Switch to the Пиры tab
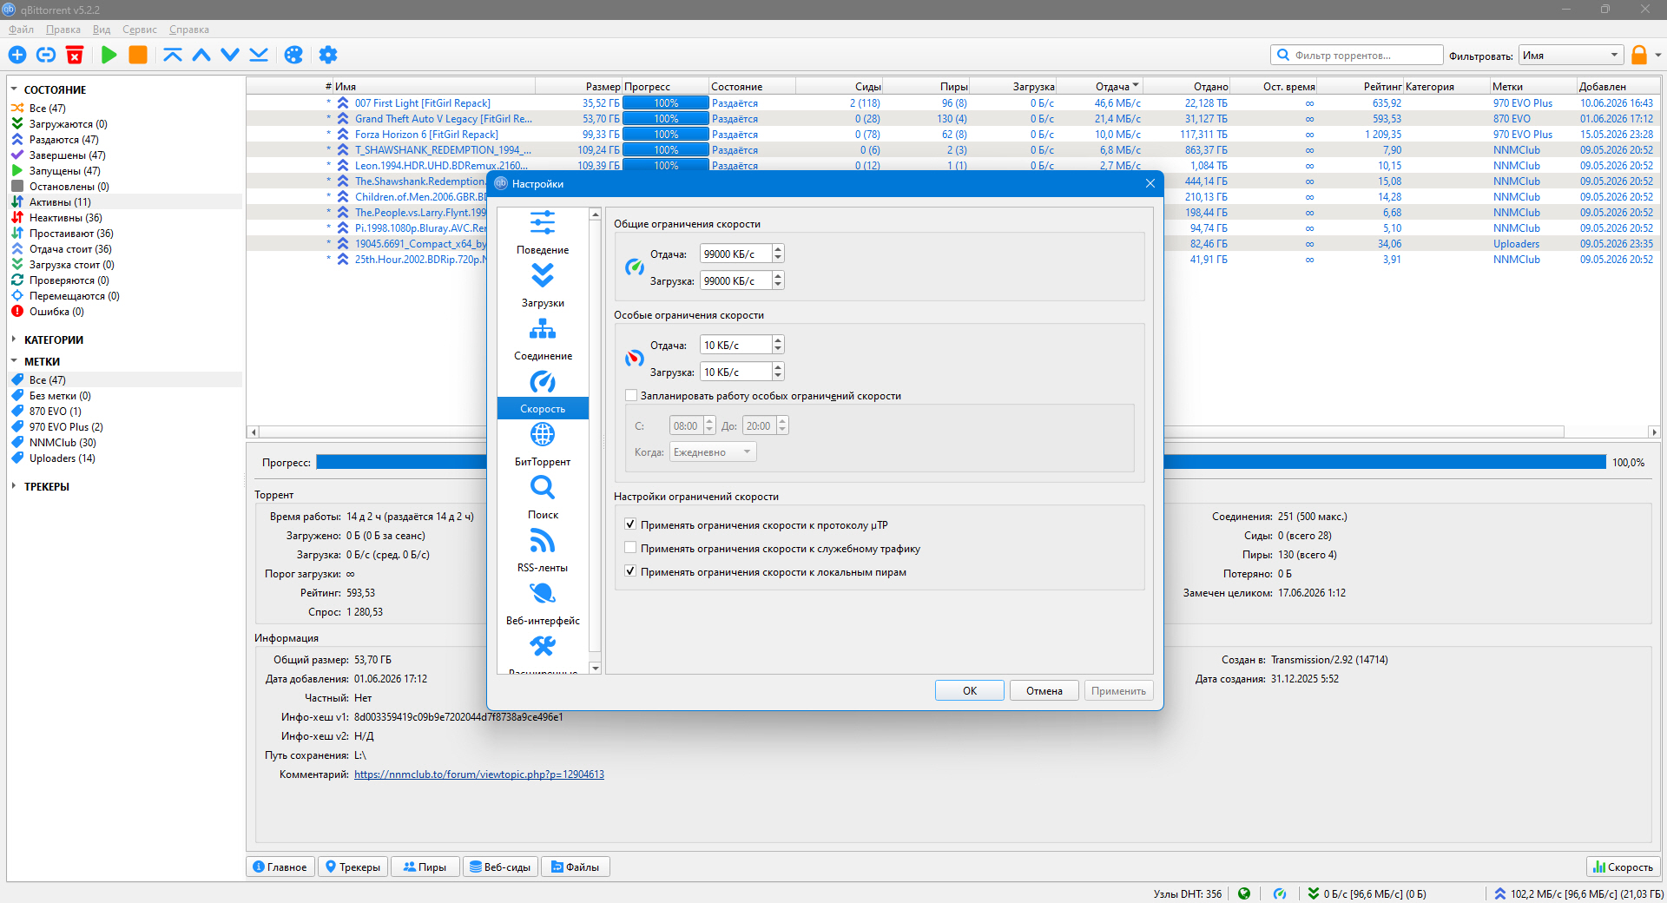This screenshot has height=903, width=1667. [425, 867]
